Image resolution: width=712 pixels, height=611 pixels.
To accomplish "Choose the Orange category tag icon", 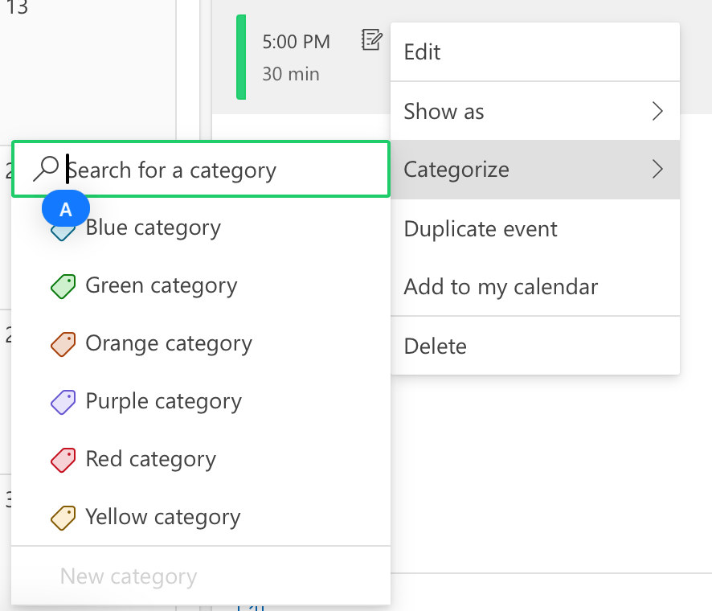I will click(x=64, y=343).
